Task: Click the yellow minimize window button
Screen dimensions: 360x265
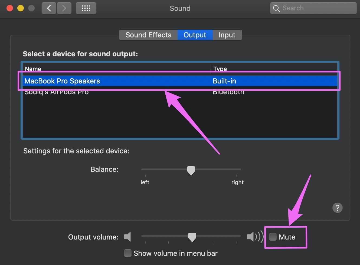Action: [x=21, y=8]
